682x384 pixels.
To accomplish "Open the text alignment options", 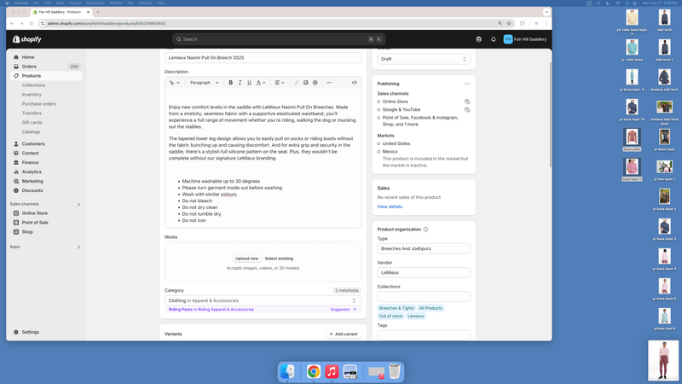I will pos(280,83).
